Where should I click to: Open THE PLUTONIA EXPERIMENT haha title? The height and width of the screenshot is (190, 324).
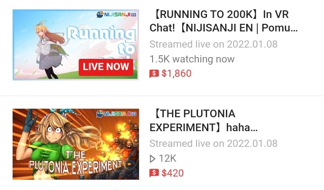click(x=203, y=120)
